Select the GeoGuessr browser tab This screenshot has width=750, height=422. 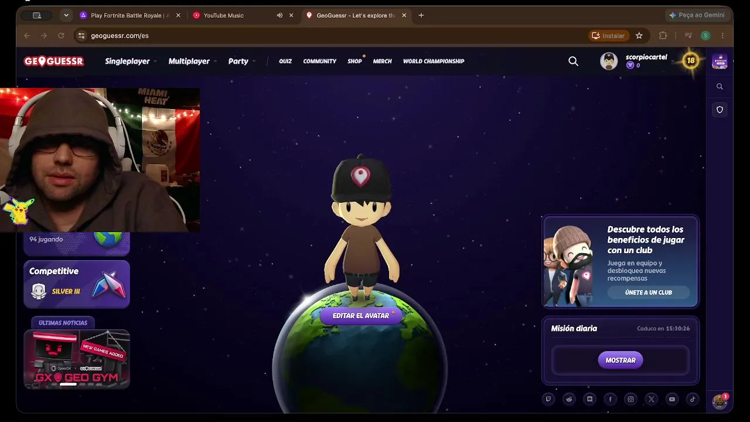(x=356, y=15)
